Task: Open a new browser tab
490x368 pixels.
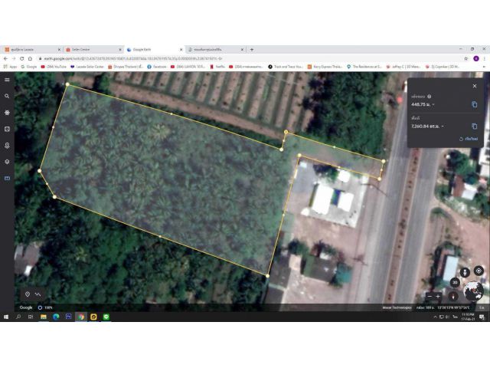Action: [252, 49]
